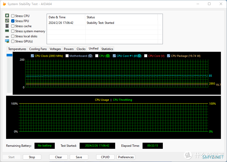Open the CPUID panel
The height and width of the screenshot is (162, 227).
click(105, 157)
